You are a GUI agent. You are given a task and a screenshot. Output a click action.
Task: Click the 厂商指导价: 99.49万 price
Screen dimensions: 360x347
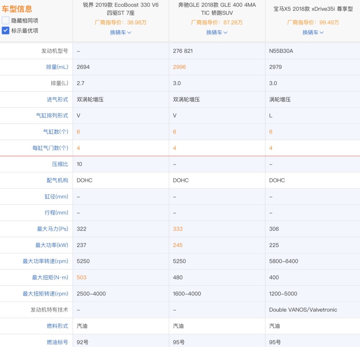pos(313,22)
